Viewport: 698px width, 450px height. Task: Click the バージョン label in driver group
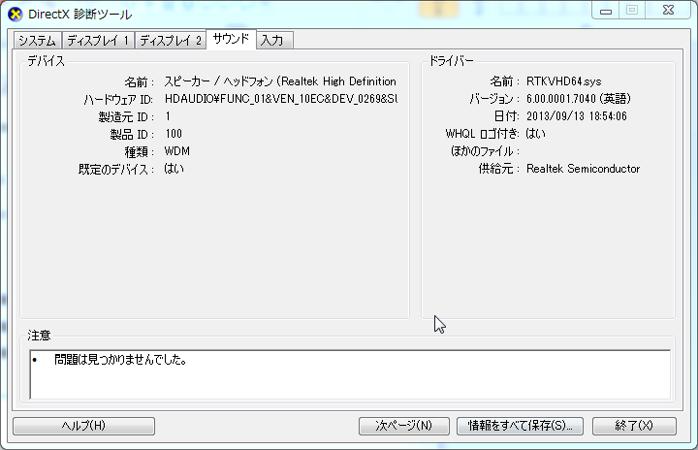[494, 99]
